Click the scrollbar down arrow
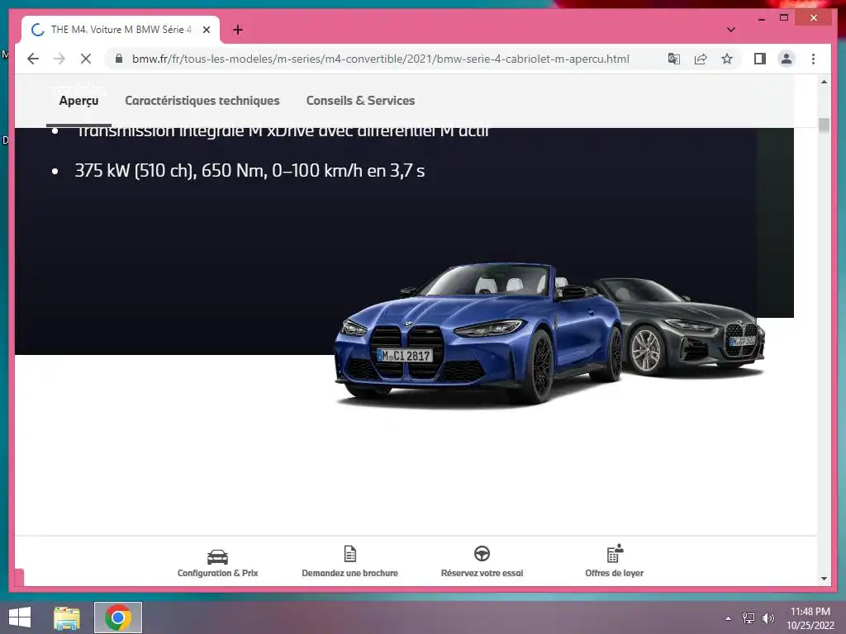Image resolution: width=846 pixels, height=634 pixels. coord(824,579)
